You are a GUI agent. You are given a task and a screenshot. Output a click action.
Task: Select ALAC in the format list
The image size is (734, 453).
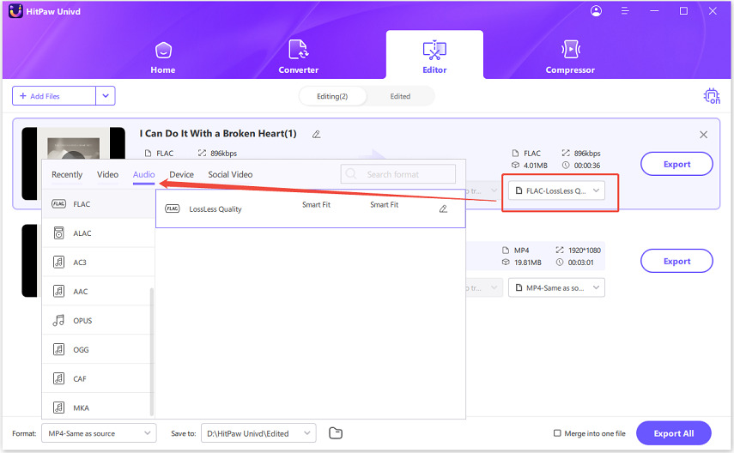[99, 233]
